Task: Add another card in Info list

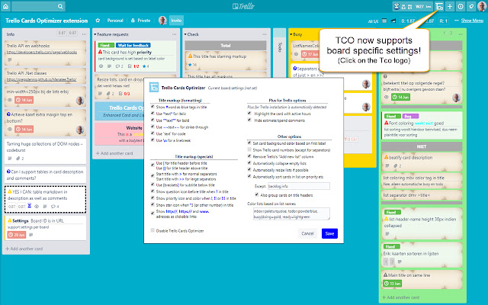Action: coord(24,249)
